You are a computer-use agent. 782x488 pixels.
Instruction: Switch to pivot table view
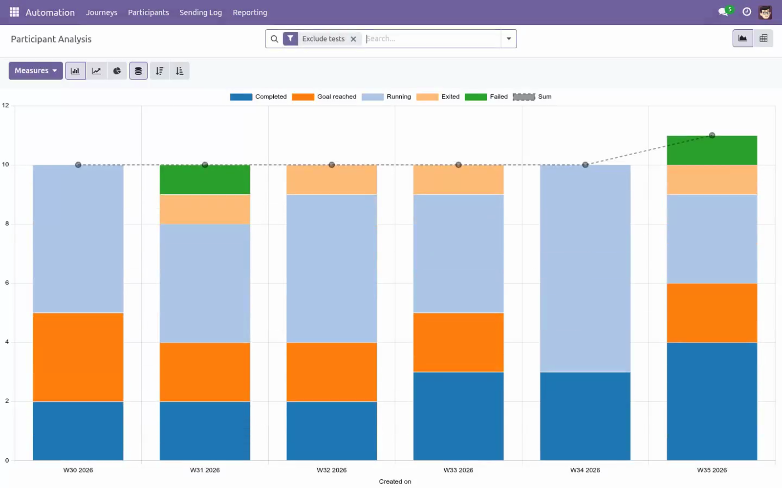click(763, 38)
